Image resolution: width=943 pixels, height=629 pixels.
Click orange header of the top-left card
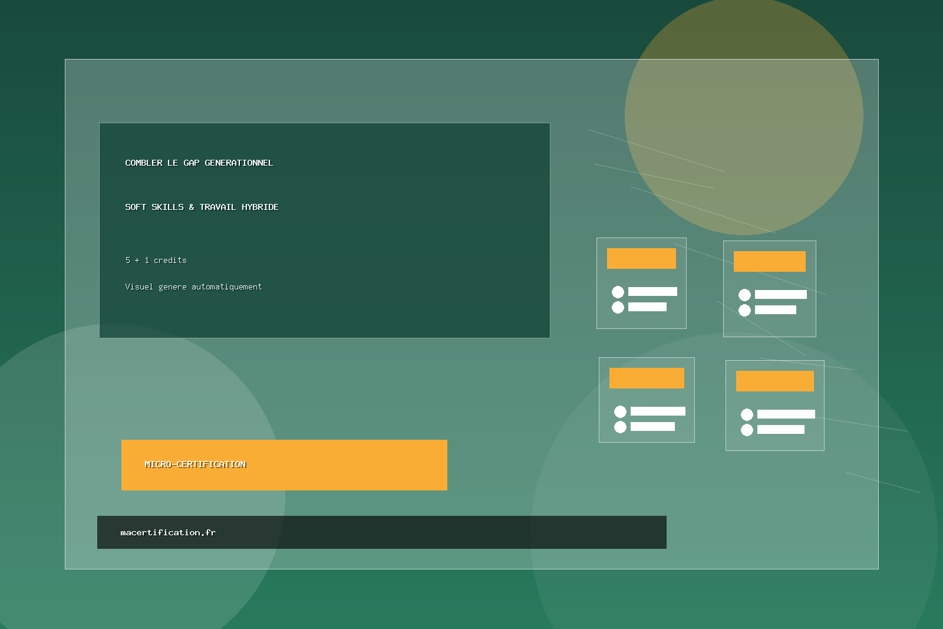(x=641, y=258)
